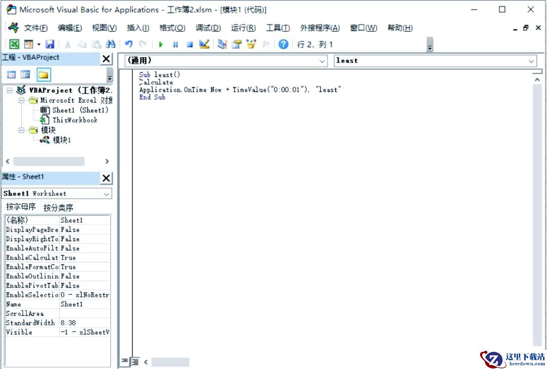Click the View Microsoft Excel icon

[15, 44]
